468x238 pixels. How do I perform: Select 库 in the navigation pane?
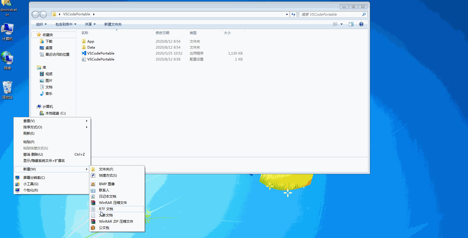(x=44, y=68)
